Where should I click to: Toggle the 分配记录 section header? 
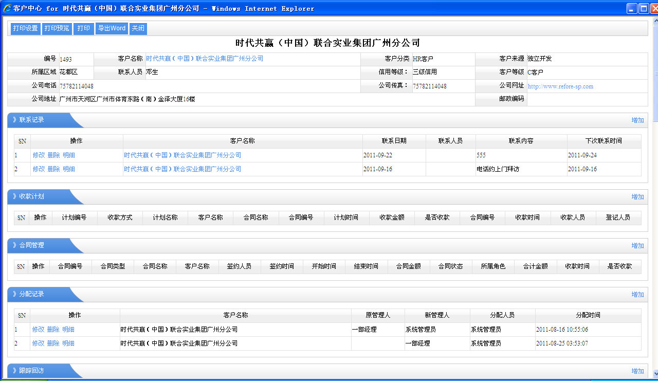(x=32, y=294)
